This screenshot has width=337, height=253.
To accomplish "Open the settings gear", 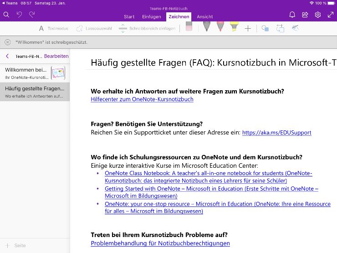I will (x=318, y=15).
